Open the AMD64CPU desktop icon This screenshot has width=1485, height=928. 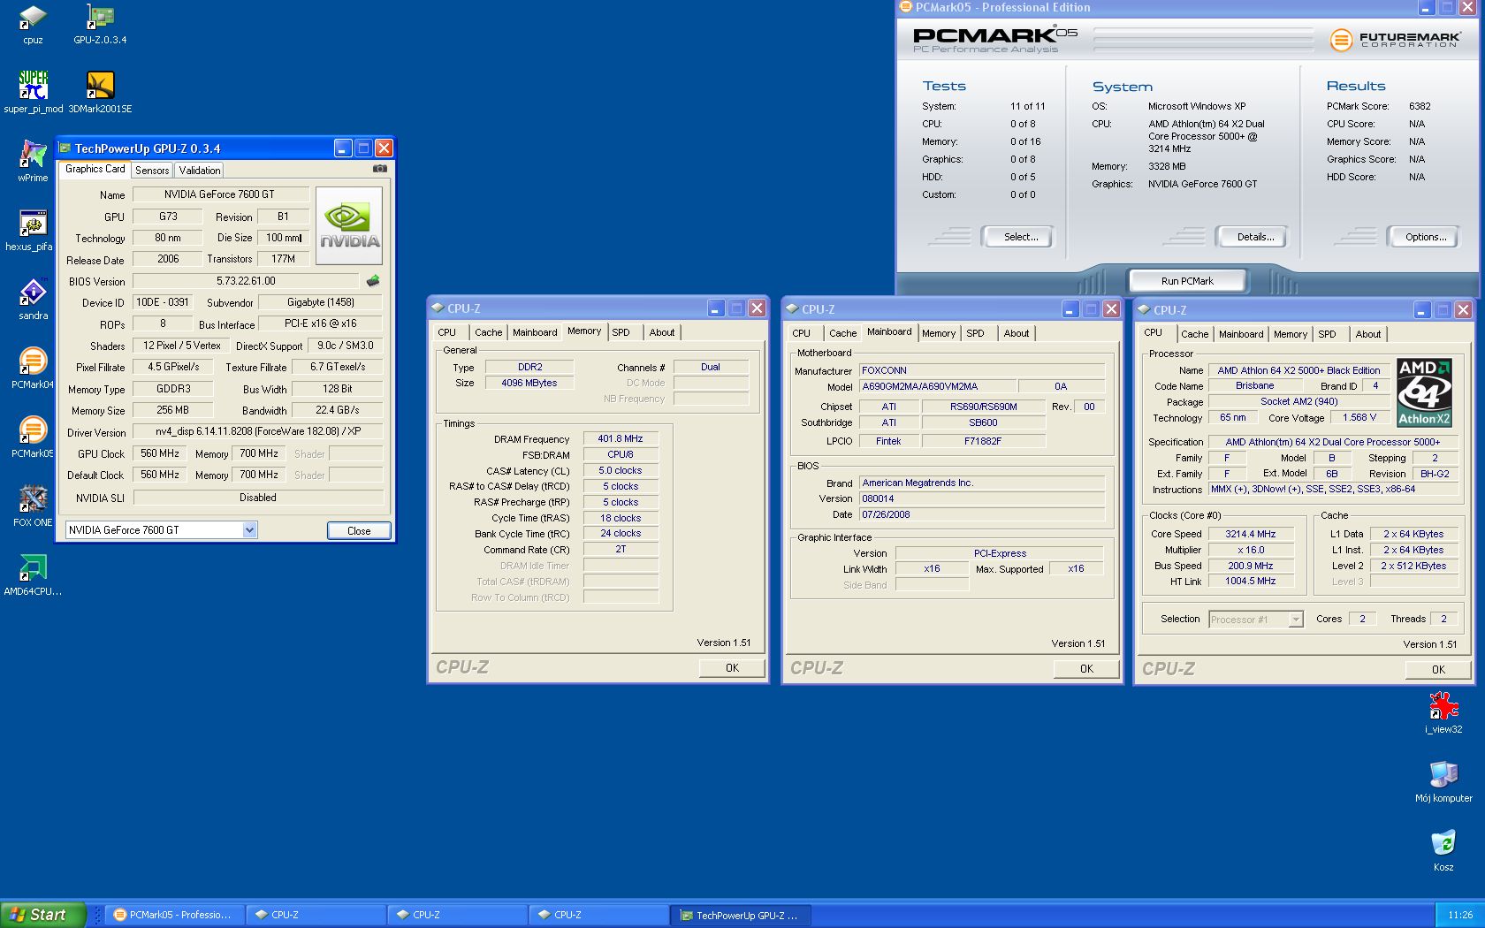pos(33,574)
